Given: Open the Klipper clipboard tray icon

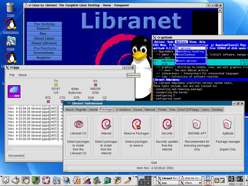Looking at the screenshot, I should pyautogui.click(x=217, y=180).
